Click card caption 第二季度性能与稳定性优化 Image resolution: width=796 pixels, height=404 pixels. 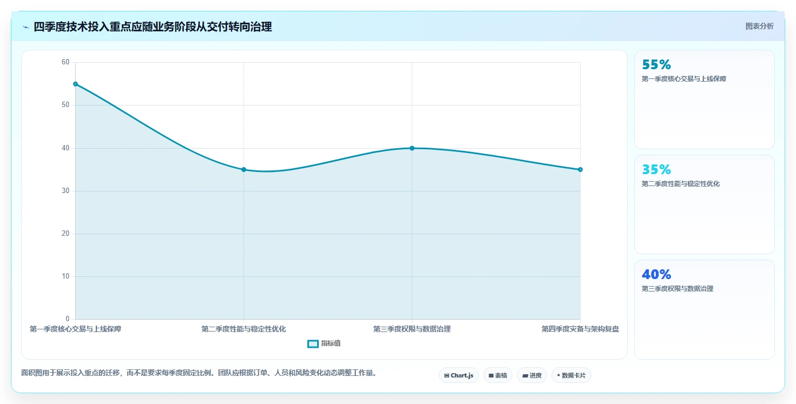pos(681,184)
